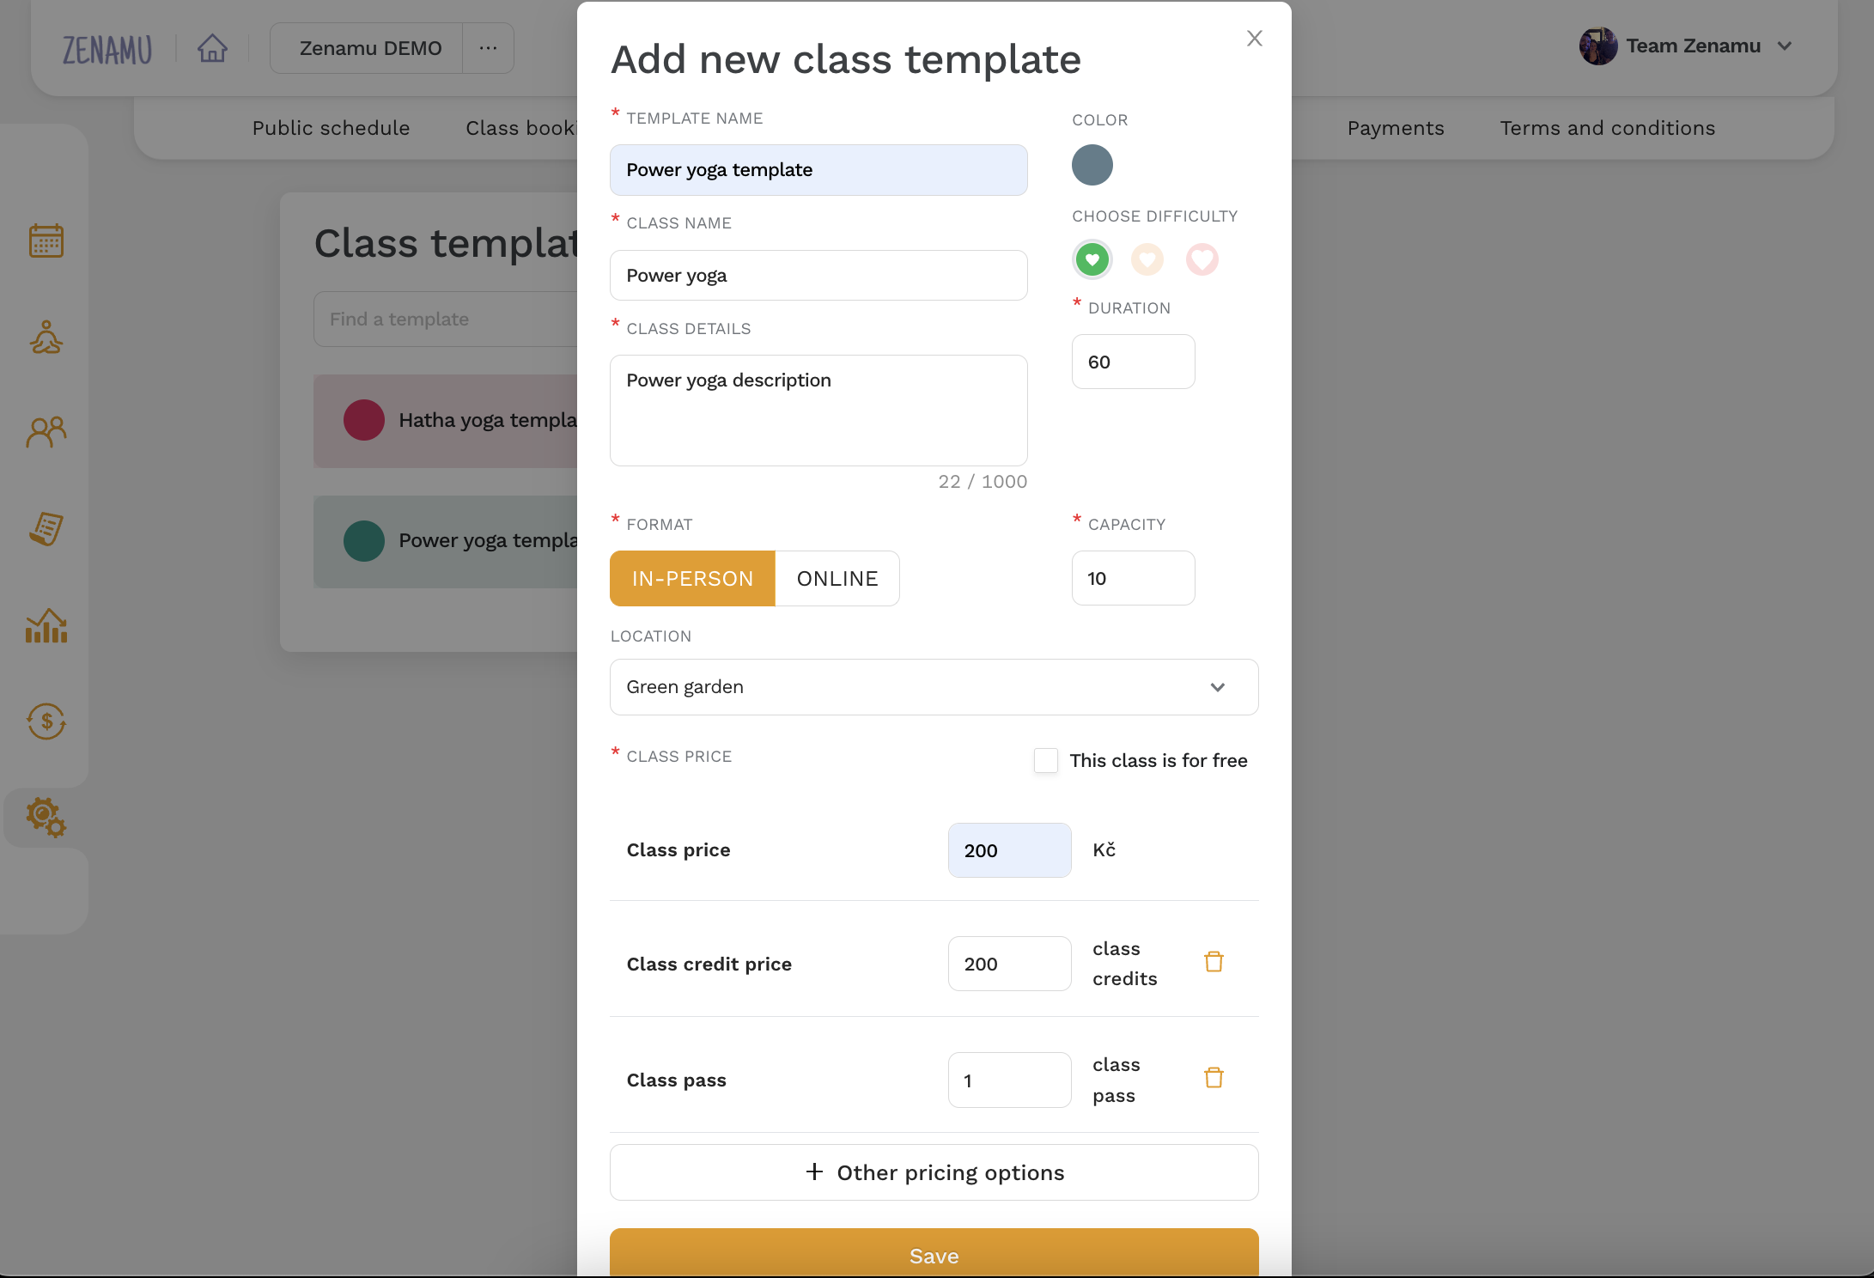This screenshot has height=1278, width=1874.
Task: Click the person/members sidebar icon
Action: [46, 432]
